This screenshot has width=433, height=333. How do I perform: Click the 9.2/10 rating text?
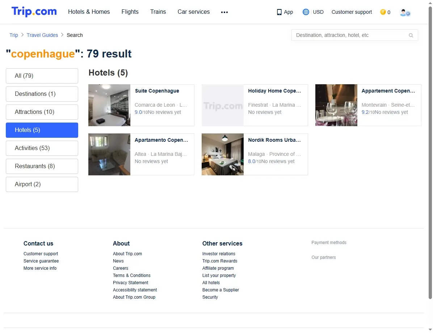tap(368, 112)
